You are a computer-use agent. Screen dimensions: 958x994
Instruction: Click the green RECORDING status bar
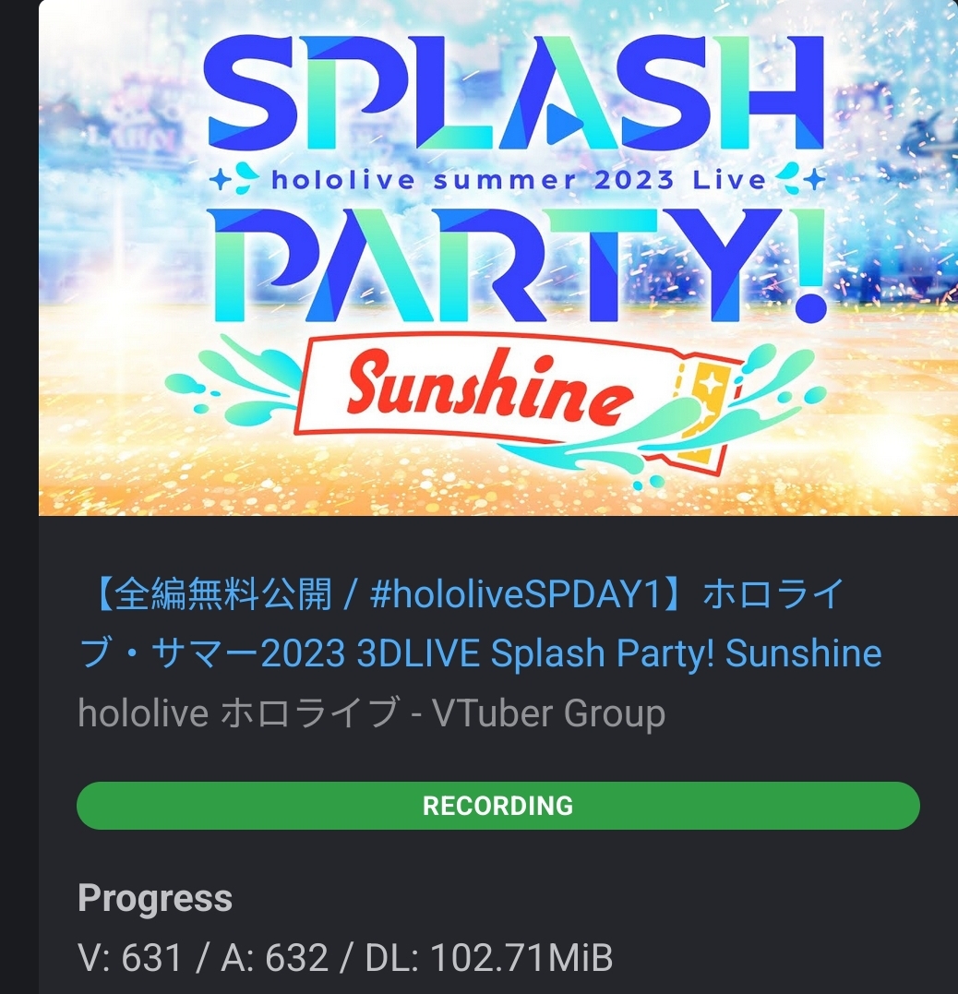(x=498, y=806)
